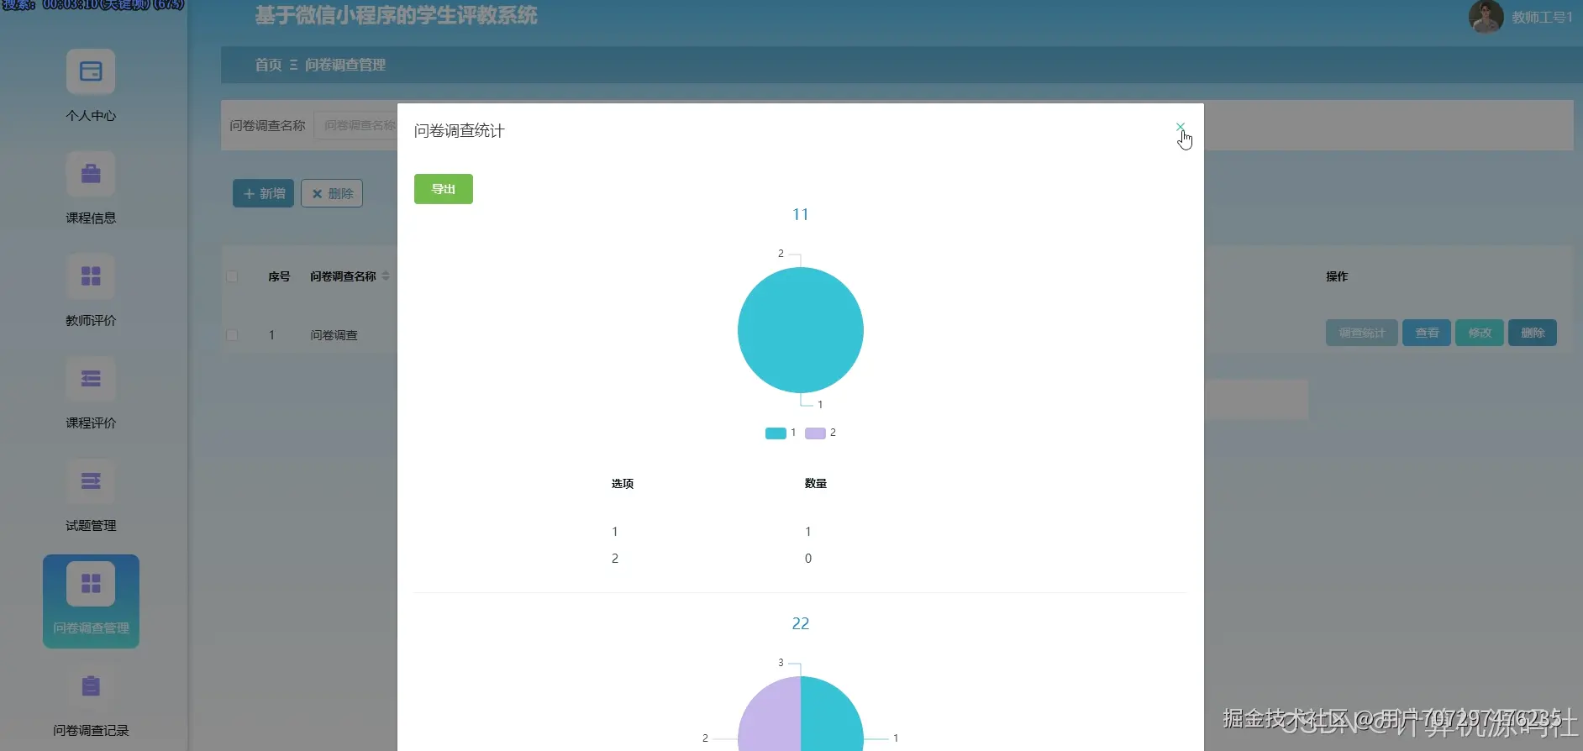Click chart title 11
This screenshot has height=751, width=1583.
pos(801,214)
